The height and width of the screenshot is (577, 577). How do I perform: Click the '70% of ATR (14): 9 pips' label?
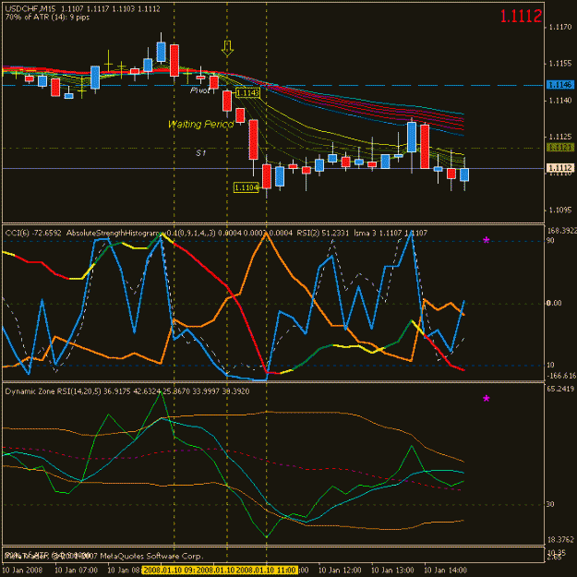point(47,18)
